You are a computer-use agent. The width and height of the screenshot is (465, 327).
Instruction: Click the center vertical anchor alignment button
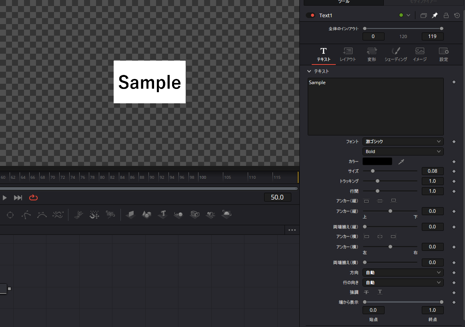coord(380,200)
